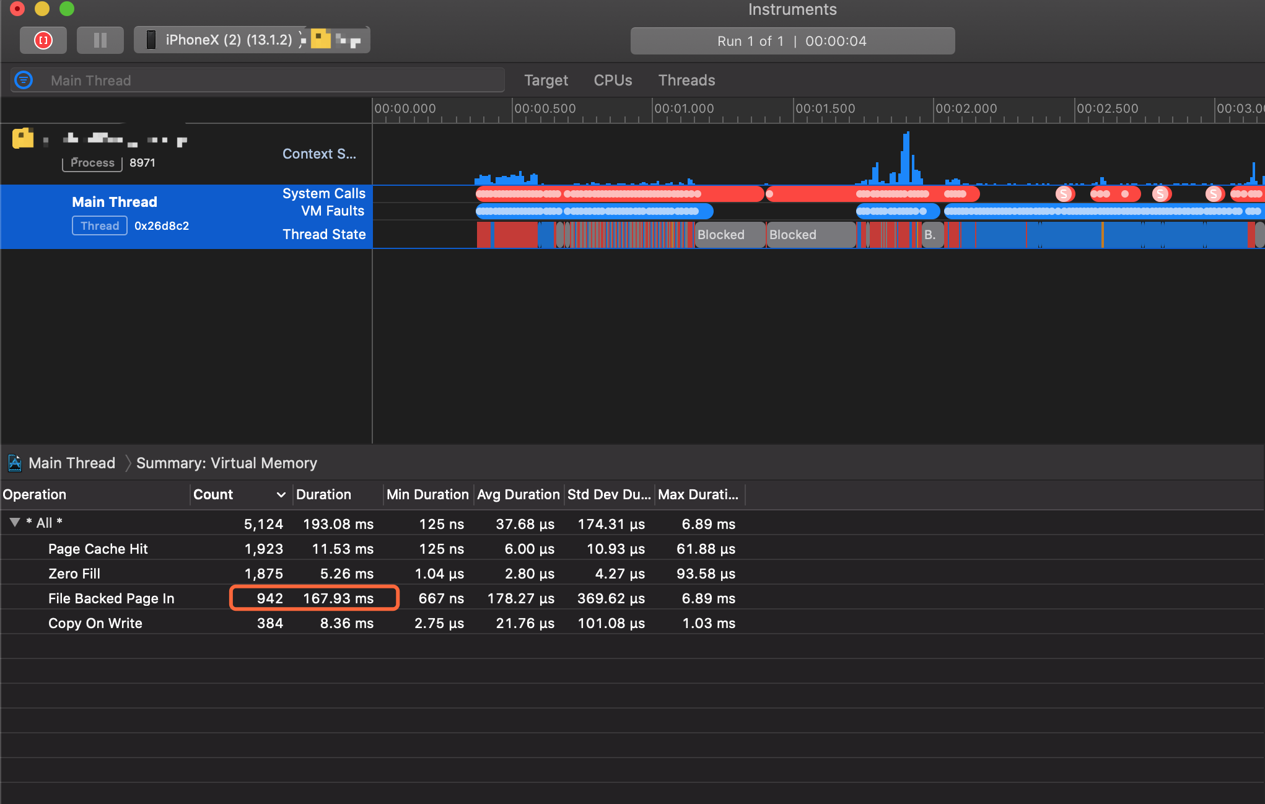Collapse the * All * disclosure triangle
The image size is (1265, 804).
click(x=15, y=523)
